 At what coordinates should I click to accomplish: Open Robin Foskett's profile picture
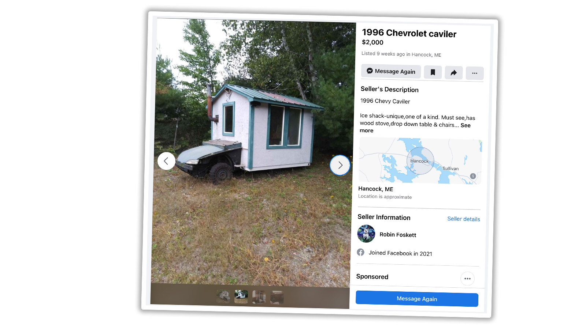click(366, 234)
